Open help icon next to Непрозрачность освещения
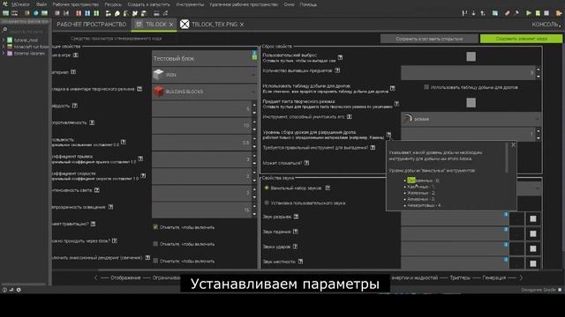The image size is (565, 317). click(x=110, y=207)
